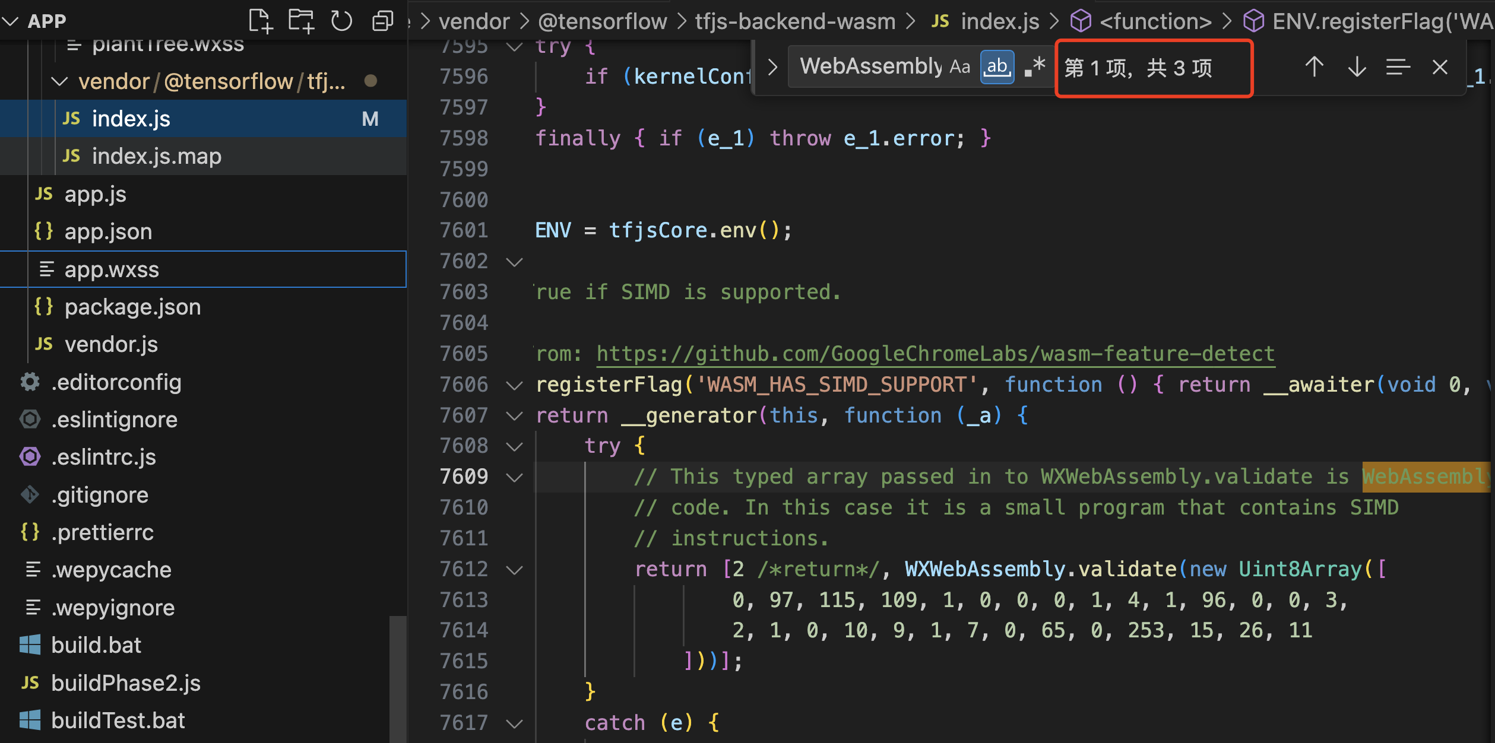This screenshot has width=1495, height=743.
Task: Collapse the APP explorer section
Action: click(11, 21)
